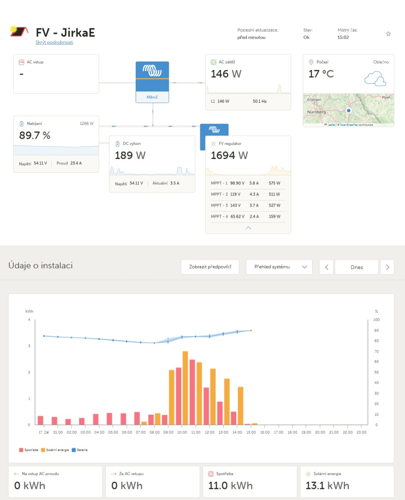
Task: Click the Údaje o instalaci heading
Action: pyautogui.click(x=40, y=266)
